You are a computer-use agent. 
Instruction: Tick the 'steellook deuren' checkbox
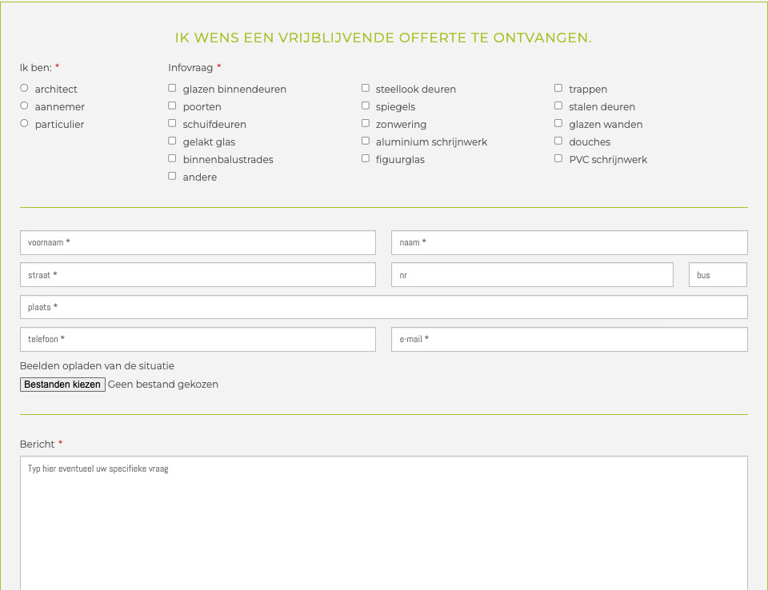(x=366, y=88)
